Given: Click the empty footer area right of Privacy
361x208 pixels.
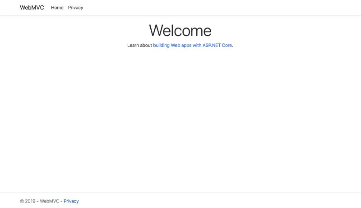Looking at the screenshot, I should (x=226, y=201).
